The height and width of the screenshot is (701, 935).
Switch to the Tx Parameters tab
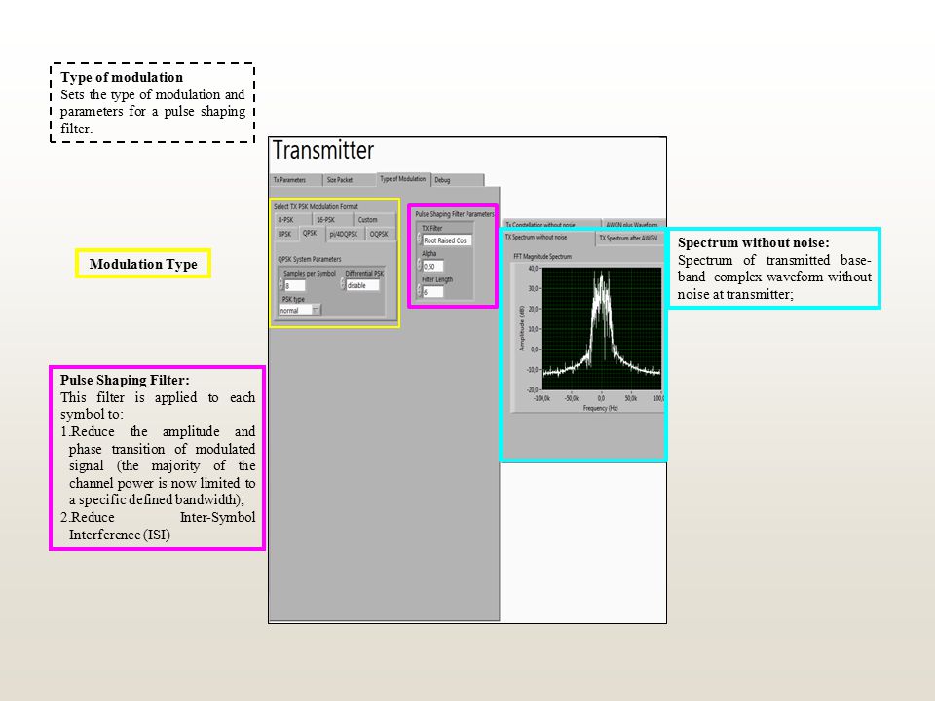coord(296,180)
